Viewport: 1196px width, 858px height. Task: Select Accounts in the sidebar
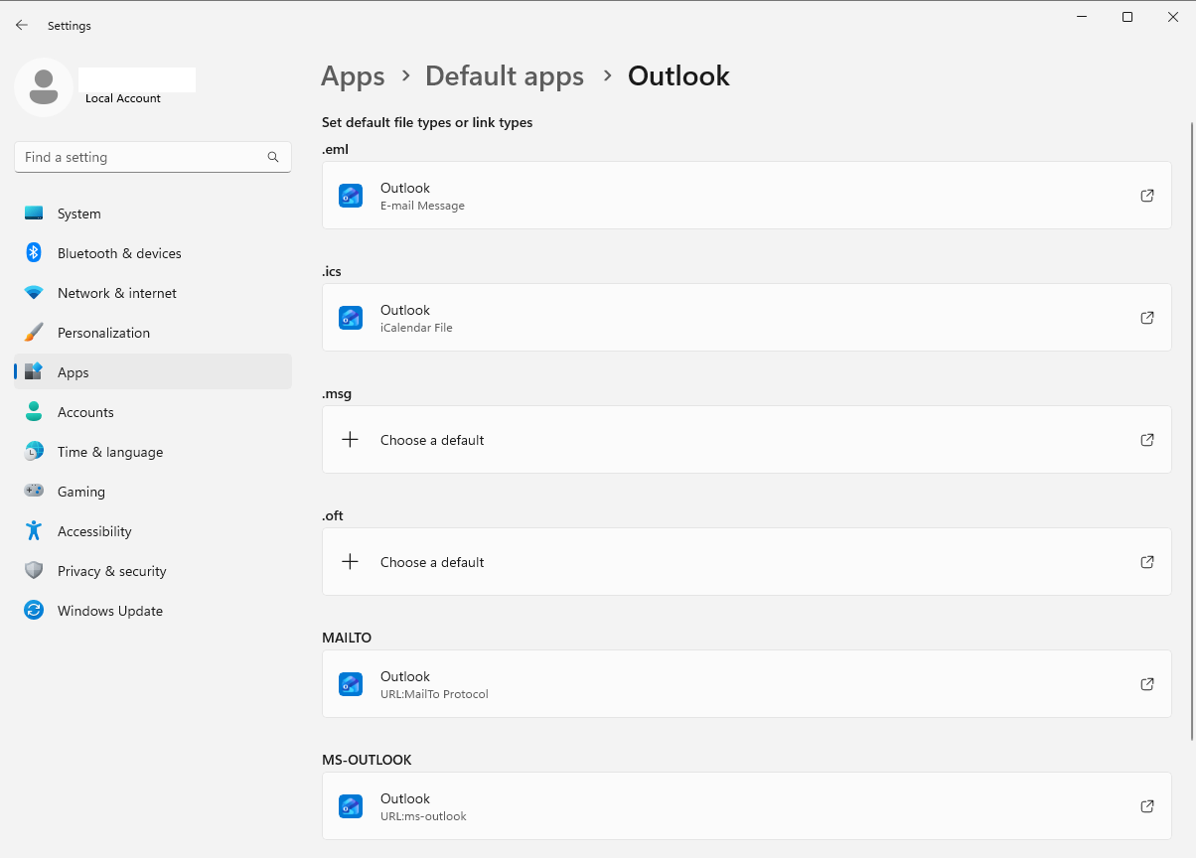(153, 412)
